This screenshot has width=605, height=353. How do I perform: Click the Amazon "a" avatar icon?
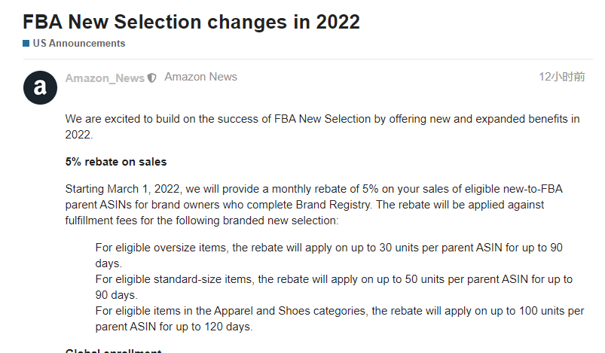pyautogui.click(x=40, y=87)
